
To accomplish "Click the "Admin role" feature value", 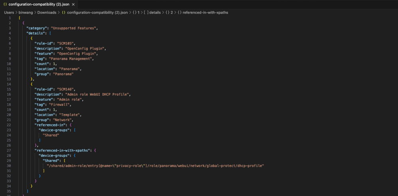I will tap(70, 100).
